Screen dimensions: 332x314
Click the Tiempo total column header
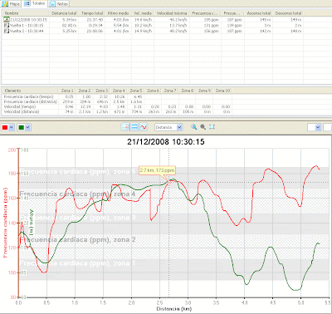[92, 13]
